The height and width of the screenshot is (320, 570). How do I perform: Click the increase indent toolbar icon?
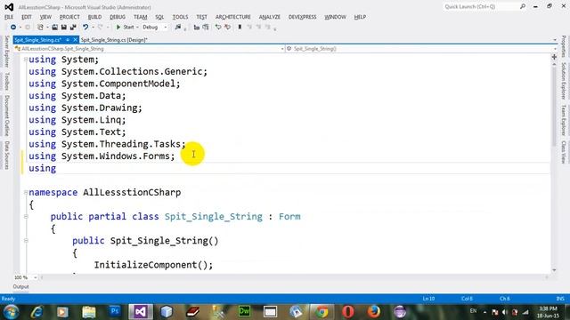[x=206, y=28]
